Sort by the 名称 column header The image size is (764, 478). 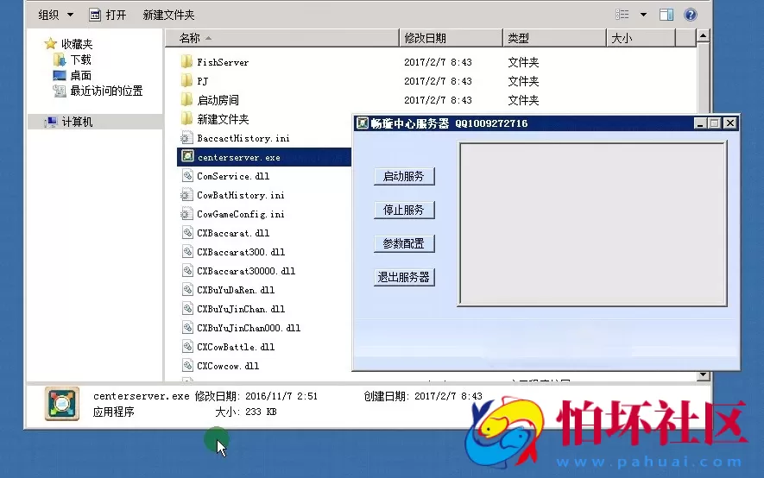click(281, 38)
